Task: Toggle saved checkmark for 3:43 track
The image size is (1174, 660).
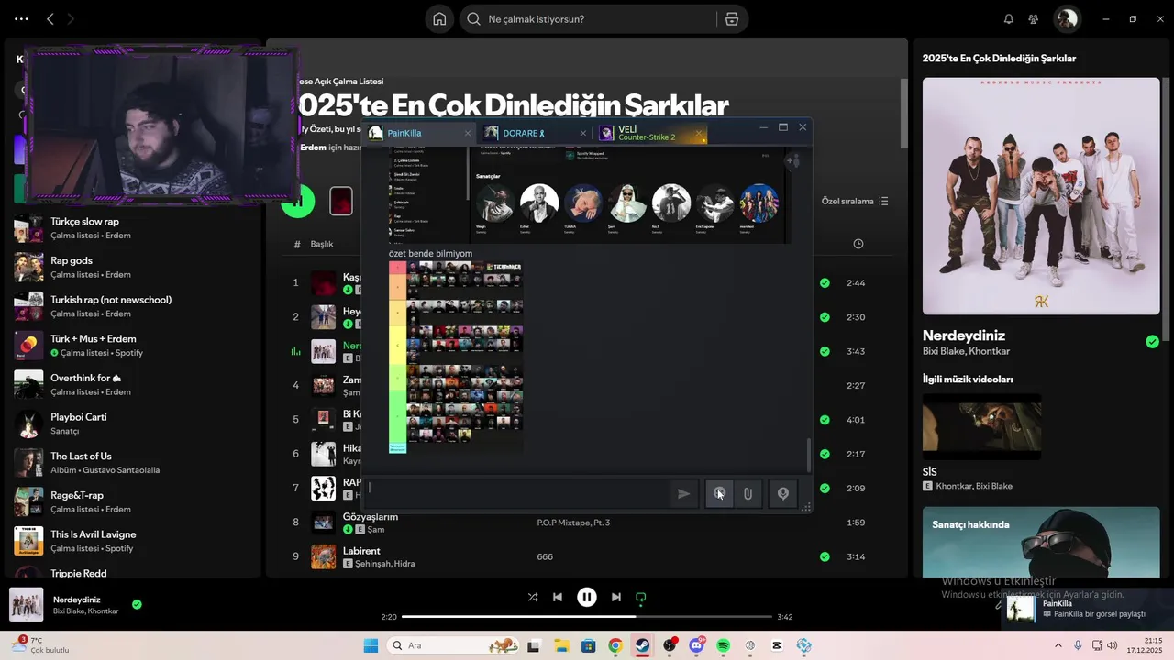Action: point(825,351)
